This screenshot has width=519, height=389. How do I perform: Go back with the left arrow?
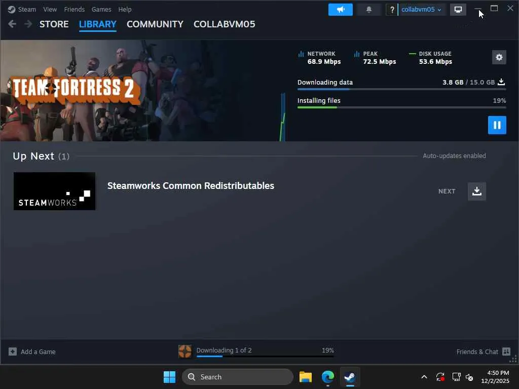coord(12,24)
